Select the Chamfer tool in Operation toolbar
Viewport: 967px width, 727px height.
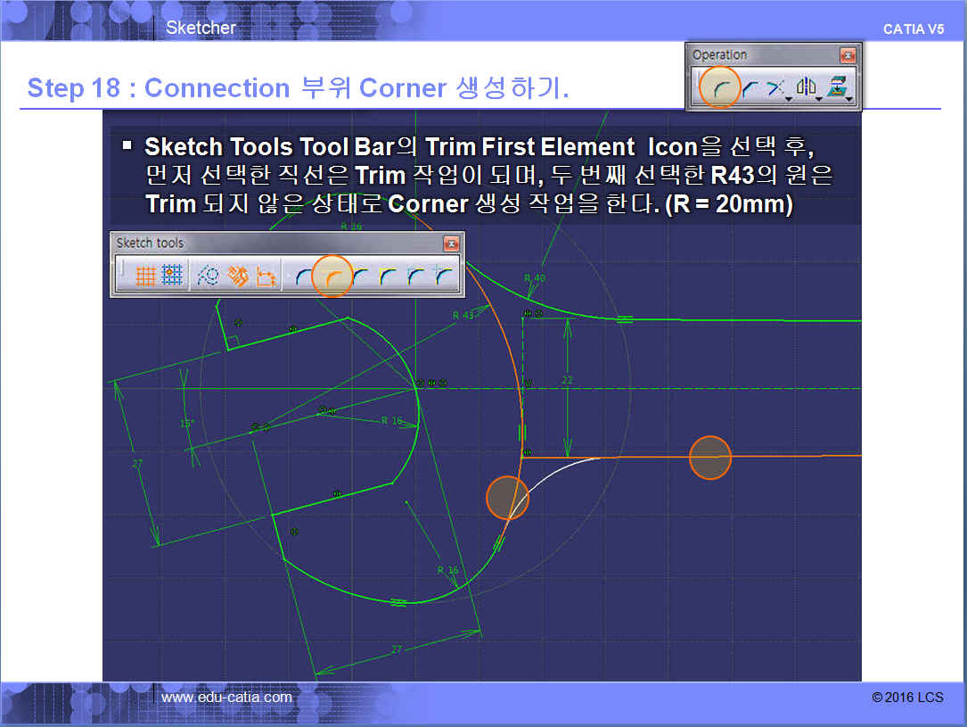(x=750, y=87)
